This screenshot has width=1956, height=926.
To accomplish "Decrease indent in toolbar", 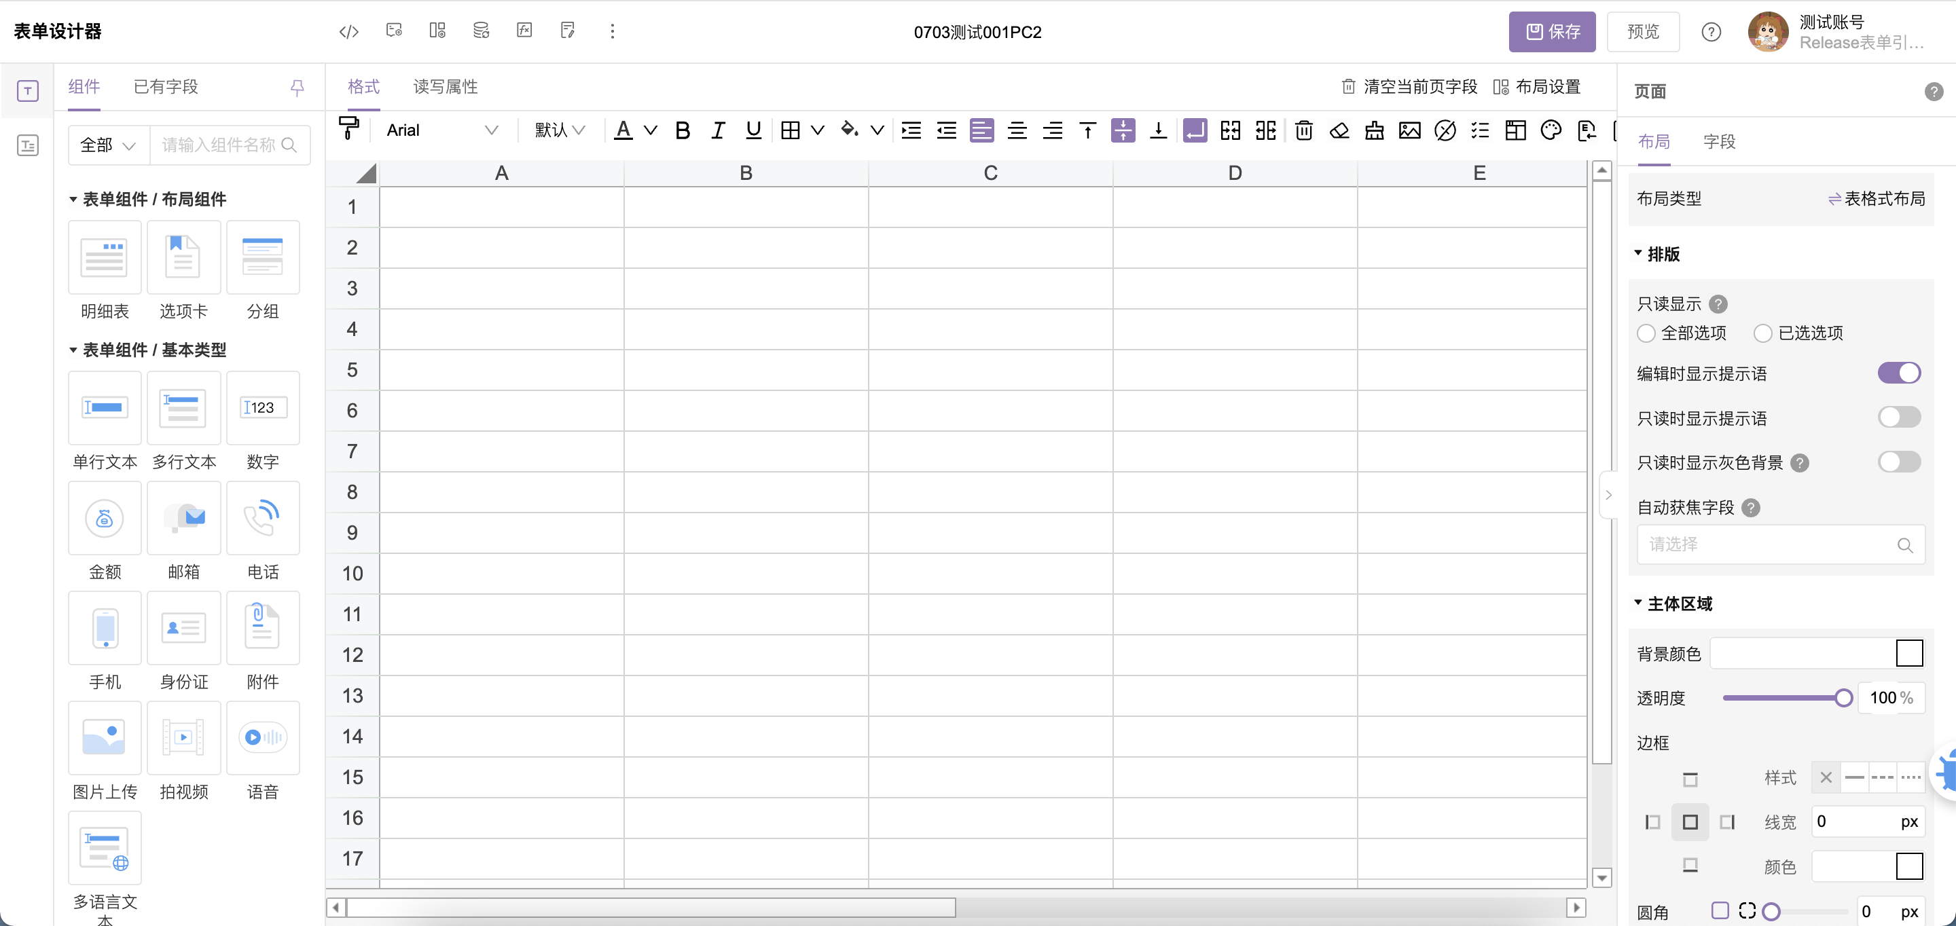I will [946, 130].
